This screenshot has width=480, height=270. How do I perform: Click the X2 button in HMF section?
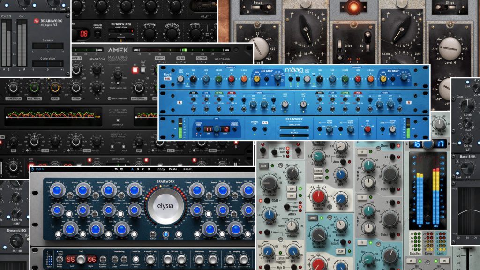coord(392,157)
